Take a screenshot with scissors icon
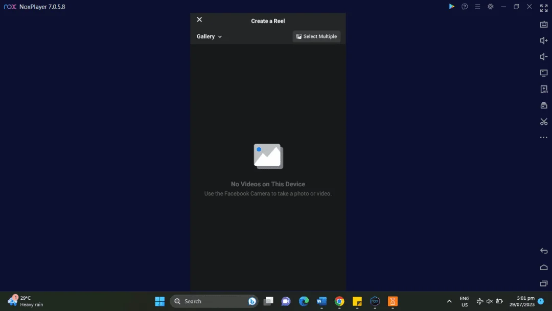Screen dimensions: 552x311 click(x=544, y=122)
